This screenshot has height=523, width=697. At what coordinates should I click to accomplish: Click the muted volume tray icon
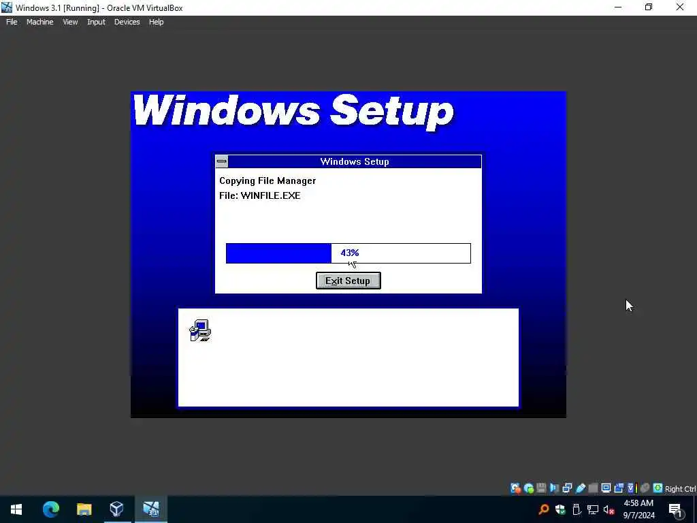click(x=609, y=509)
